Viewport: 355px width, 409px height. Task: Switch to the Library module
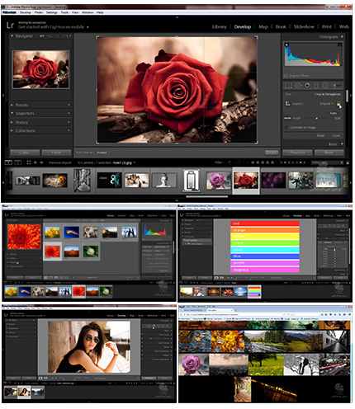click(x=220, y=26)
